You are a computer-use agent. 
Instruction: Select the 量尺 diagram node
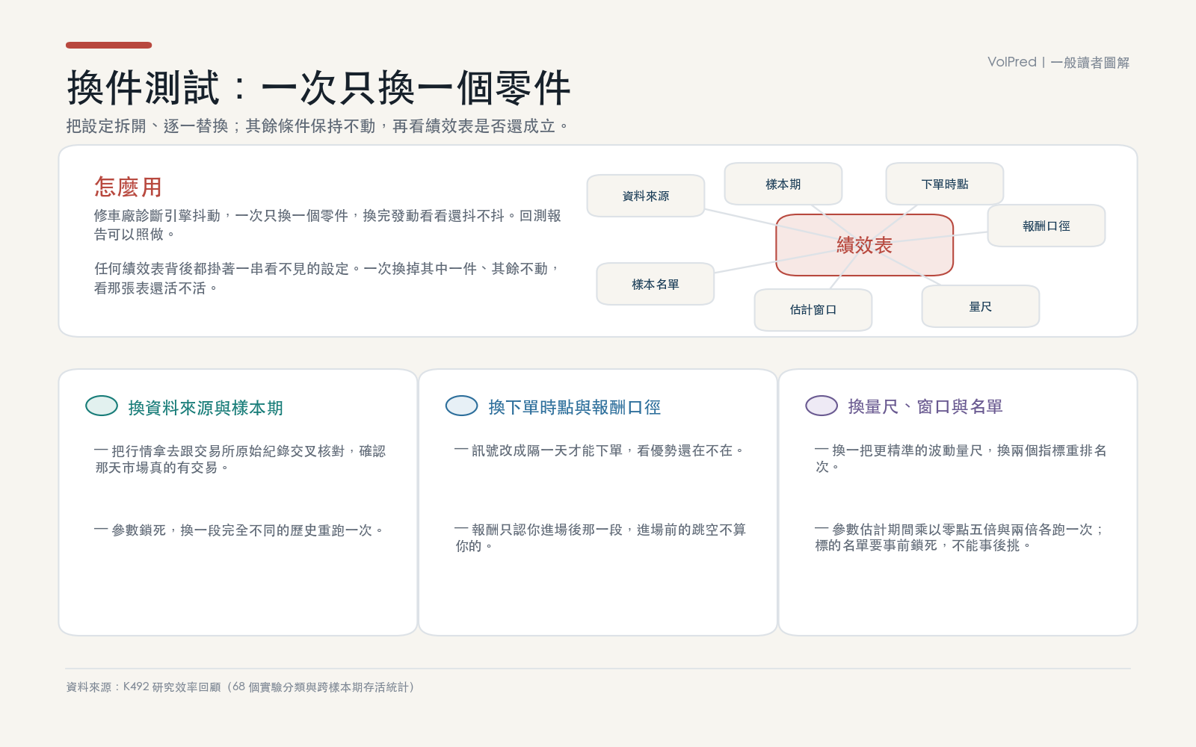[x=981, y=306]
